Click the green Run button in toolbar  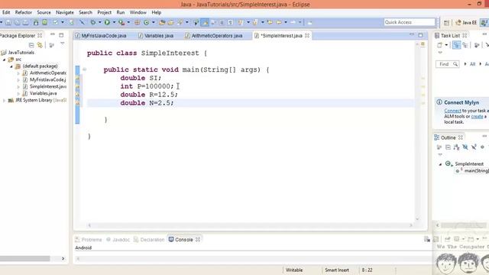click(x=107, y=22)
